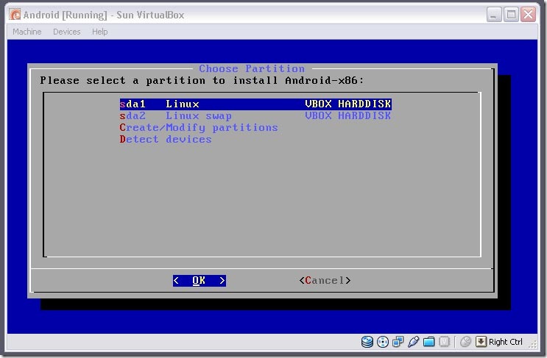Click the hard disk activity status icon
The width and height of the screenshot is (547, 358).
tap(367, 342)
